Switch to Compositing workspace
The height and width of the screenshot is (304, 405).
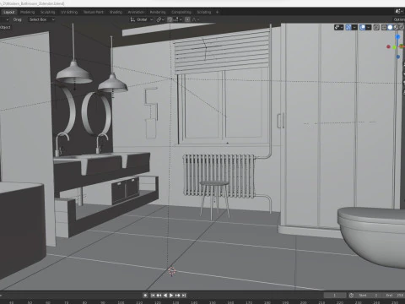[x=181, y=12]
